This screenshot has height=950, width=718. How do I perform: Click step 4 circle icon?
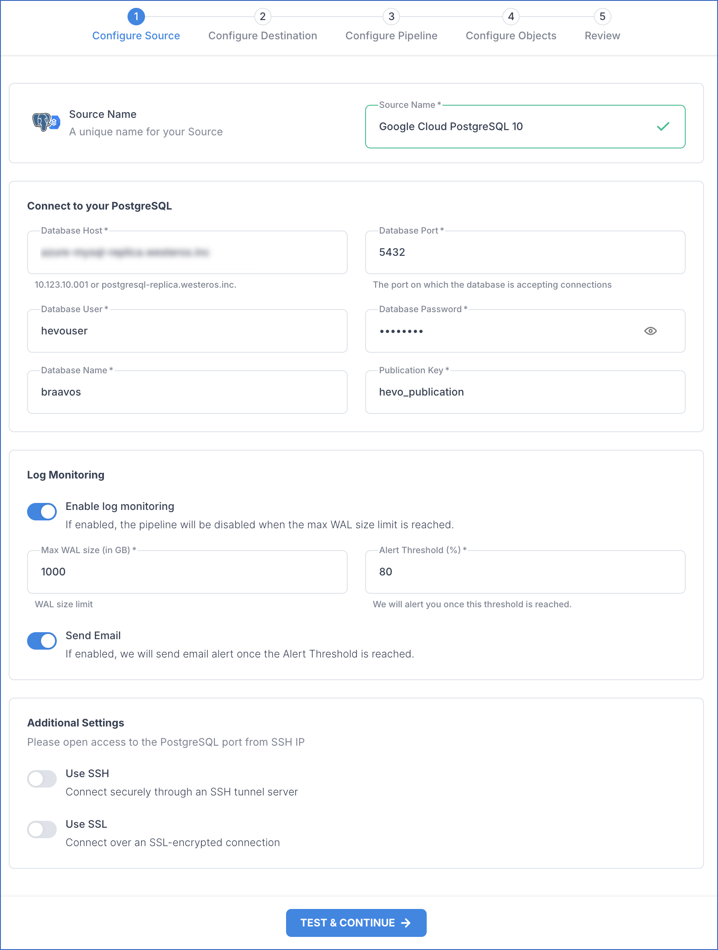point(511,17)
